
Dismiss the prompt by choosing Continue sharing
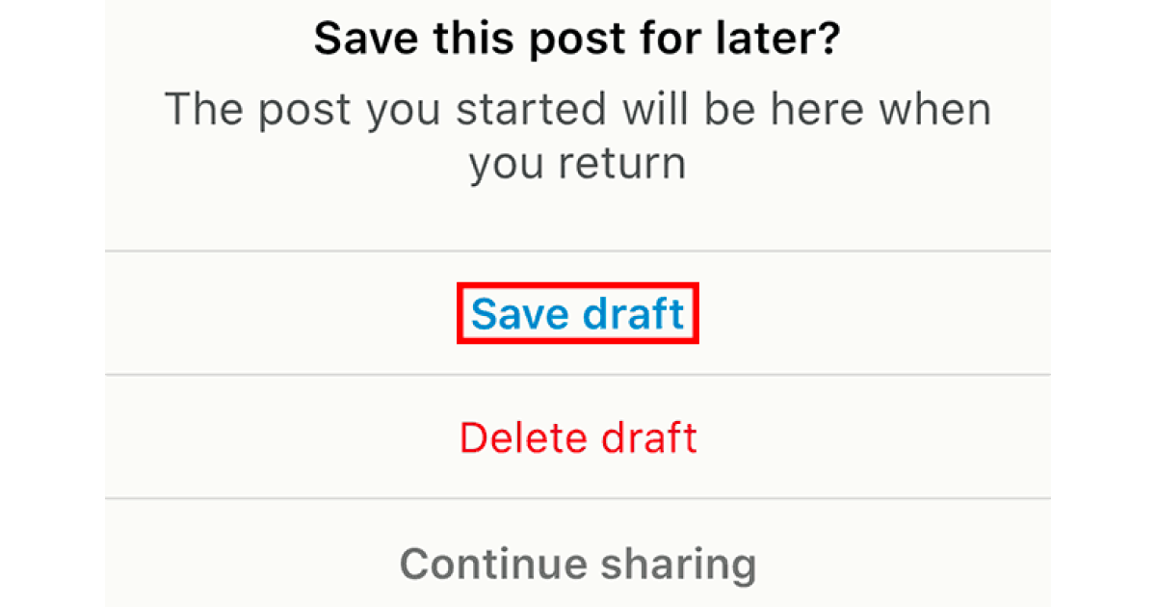tap(578, 564)
